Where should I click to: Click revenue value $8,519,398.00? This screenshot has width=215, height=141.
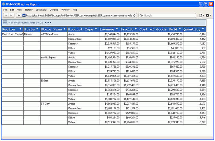point(112,122)
